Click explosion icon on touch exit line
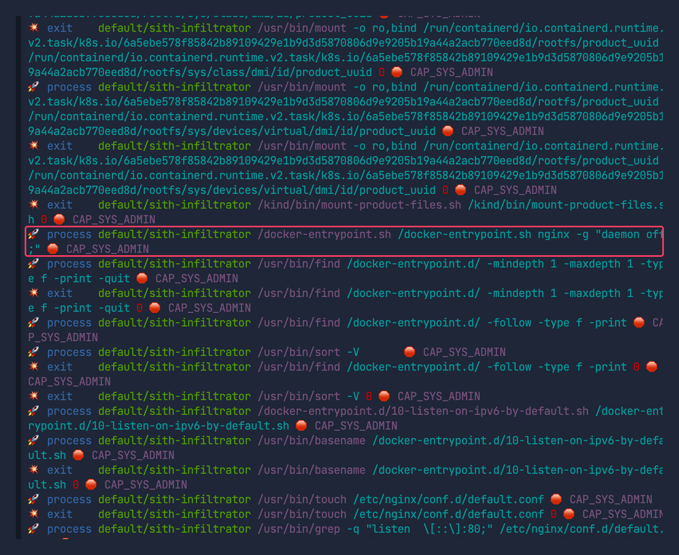 (x=33, y=514)
